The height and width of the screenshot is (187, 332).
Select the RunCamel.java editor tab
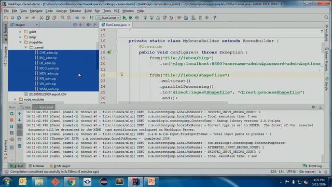coord(116,25)
